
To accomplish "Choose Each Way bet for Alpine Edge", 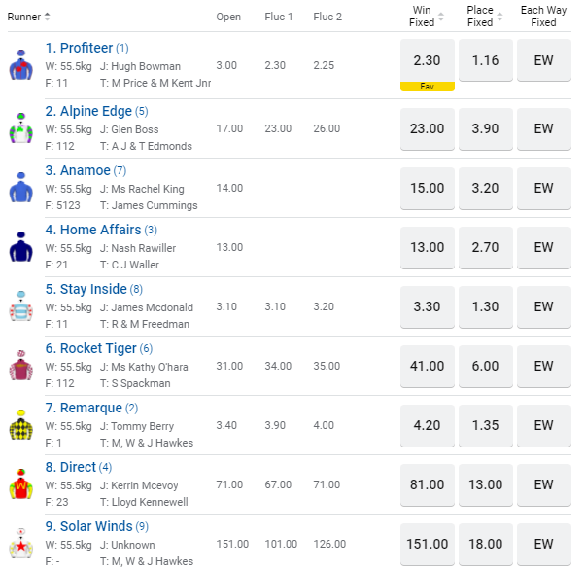I will [543, 127].
